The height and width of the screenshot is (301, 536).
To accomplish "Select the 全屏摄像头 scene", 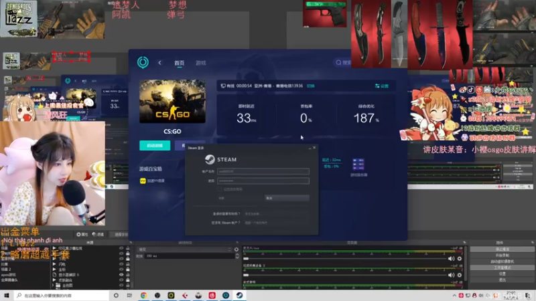I will tap(9, 280).
